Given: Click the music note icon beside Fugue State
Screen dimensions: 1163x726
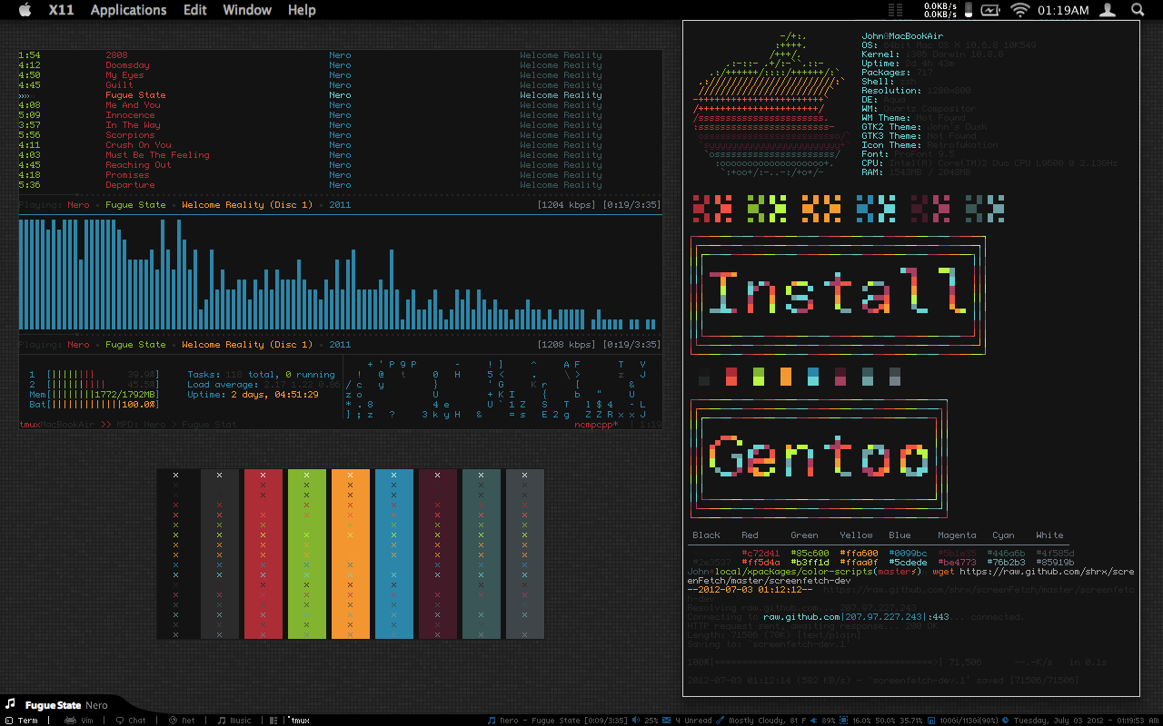Looking at the screenshot, I should pyautogui.click(x=11, y=705).
